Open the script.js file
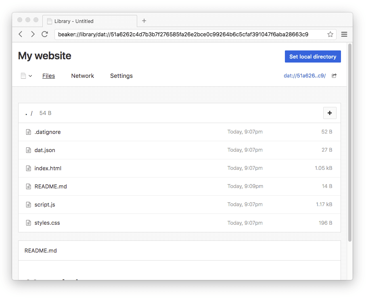Image resolution: width=366 pixels, height=305 pixels. [45, 205]
